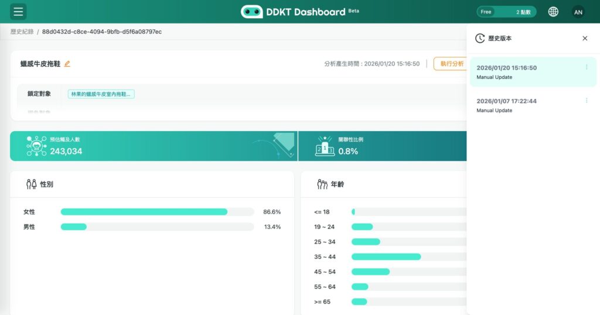Screen dimensions: 600x315
Task: Edit the title 蠟感牛皮拖鞋 with pencil icon
Action: (x=67, y=64)
